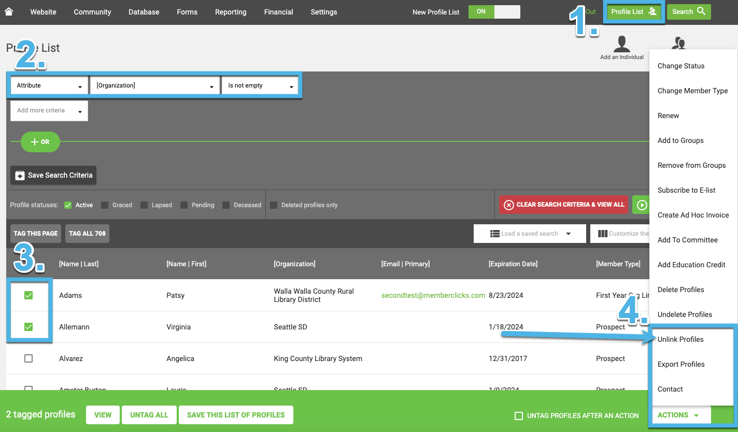Select Unlink Profiles from the actions menu

pyautogui.click(x=680, y=339)
